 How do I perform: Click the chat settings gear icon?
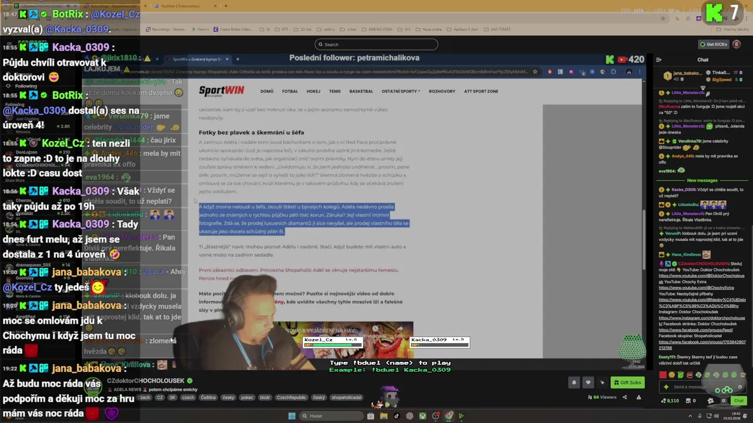pos(725,401)
